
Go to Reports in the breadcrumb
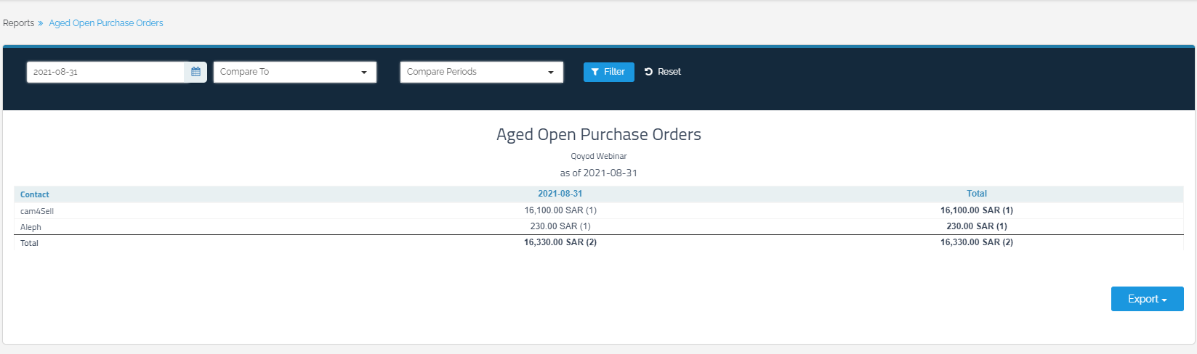tap(18, 23)
